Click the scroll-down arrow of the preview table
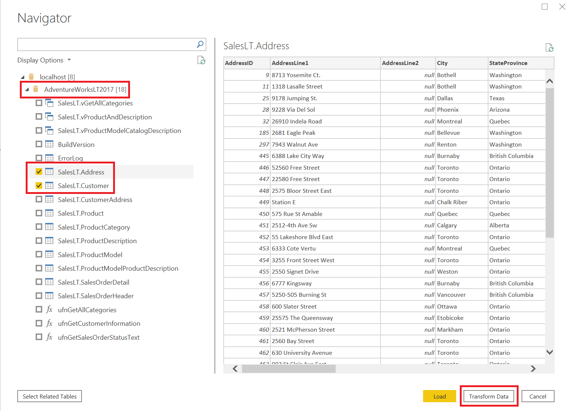This screenshot has width=570, height=411. click(x=549, y=352)
